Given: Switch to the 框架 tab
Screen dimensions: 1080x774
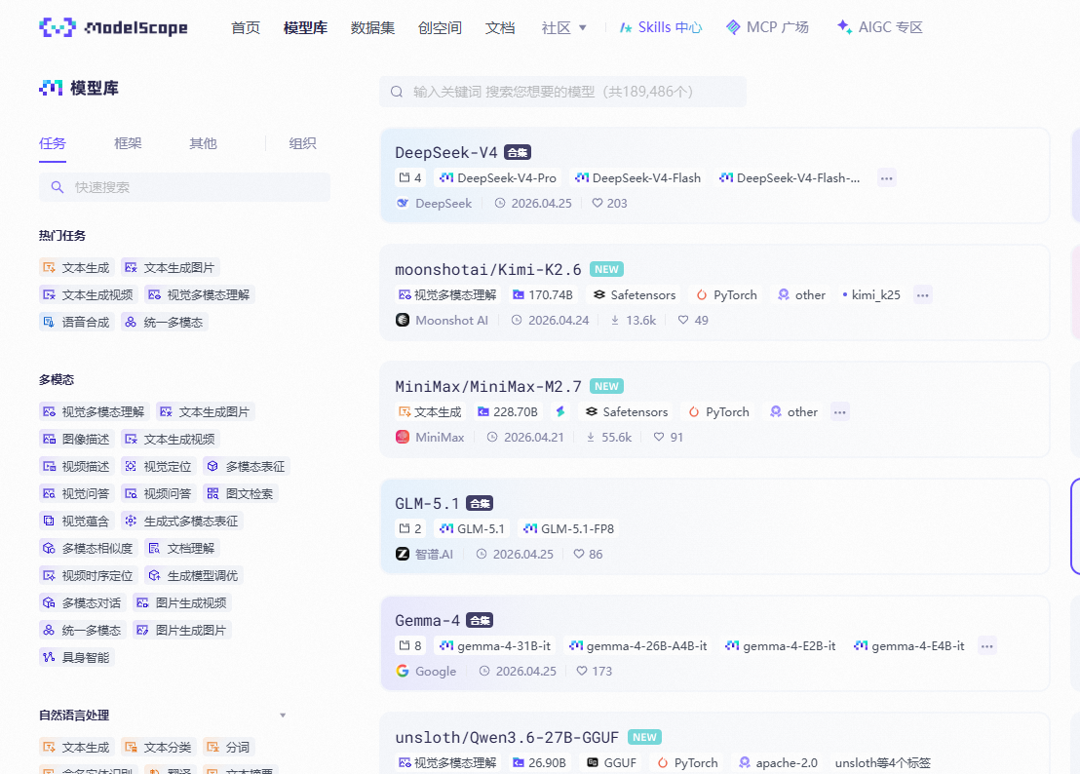Looking at the screenshot, I should (128, 143).
